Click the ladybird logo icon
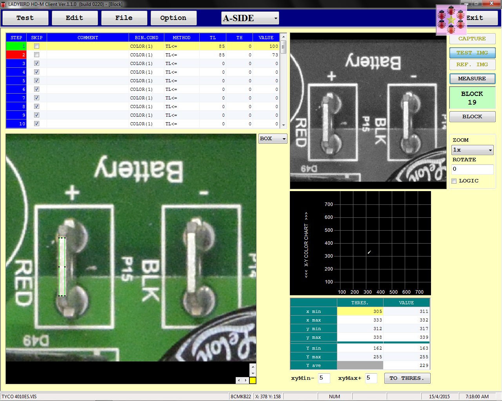This screenshot has width=502, height=401. click(x=451, y=20)
